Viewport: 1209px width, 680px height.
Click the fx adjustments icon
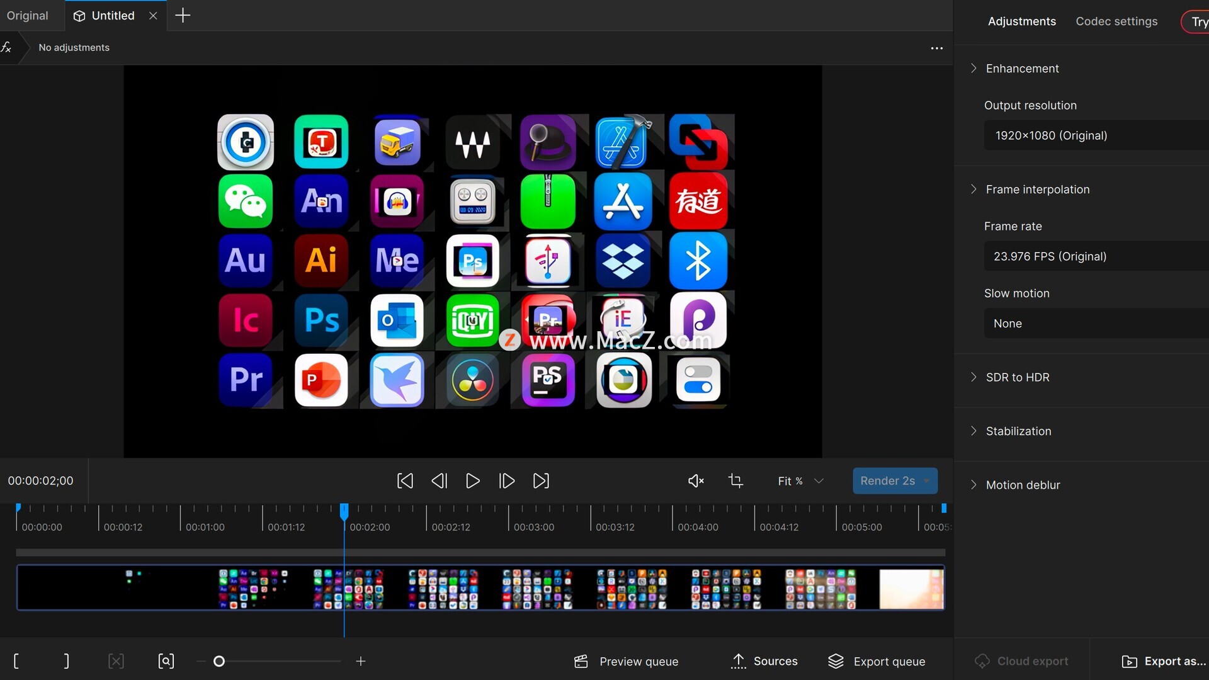click(6, 47)
